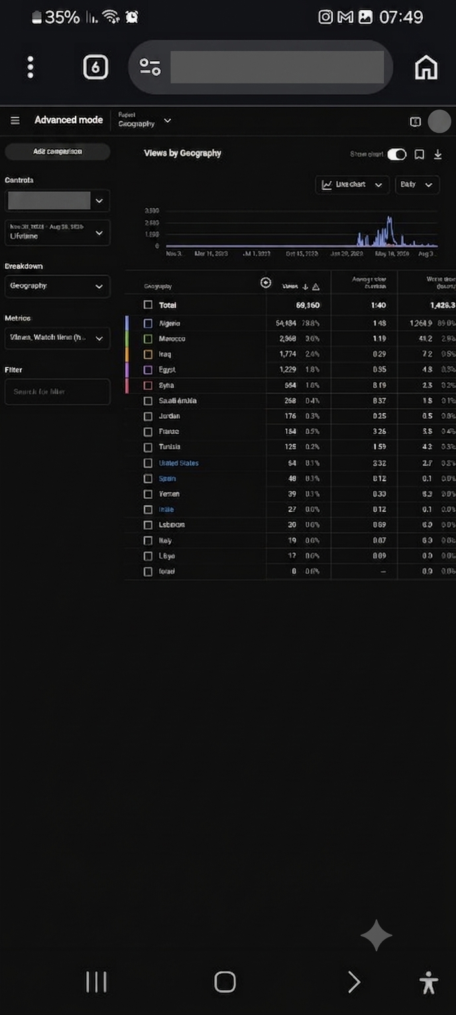Viewport: 456px width, 1015px height.
Task: Tap the browser home icon
Action: (426, 68)
